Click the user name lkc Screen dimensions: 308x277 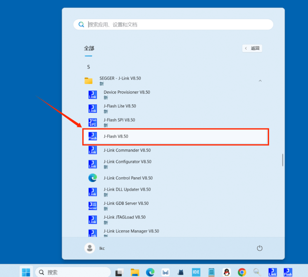(x=102, y=248)
